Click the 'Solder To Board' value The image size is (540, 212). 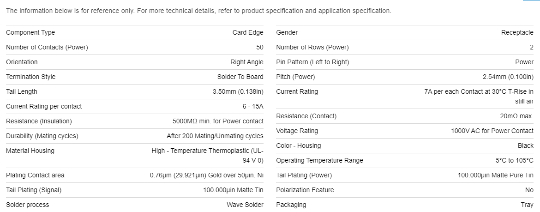(x=240, y=77)
